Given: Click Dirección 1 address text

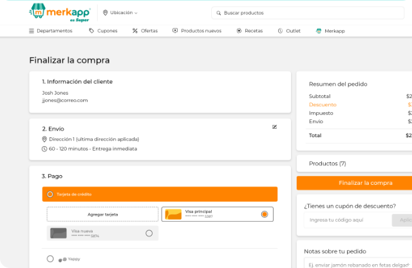Looking at the screenshot, I should (94, 139).
